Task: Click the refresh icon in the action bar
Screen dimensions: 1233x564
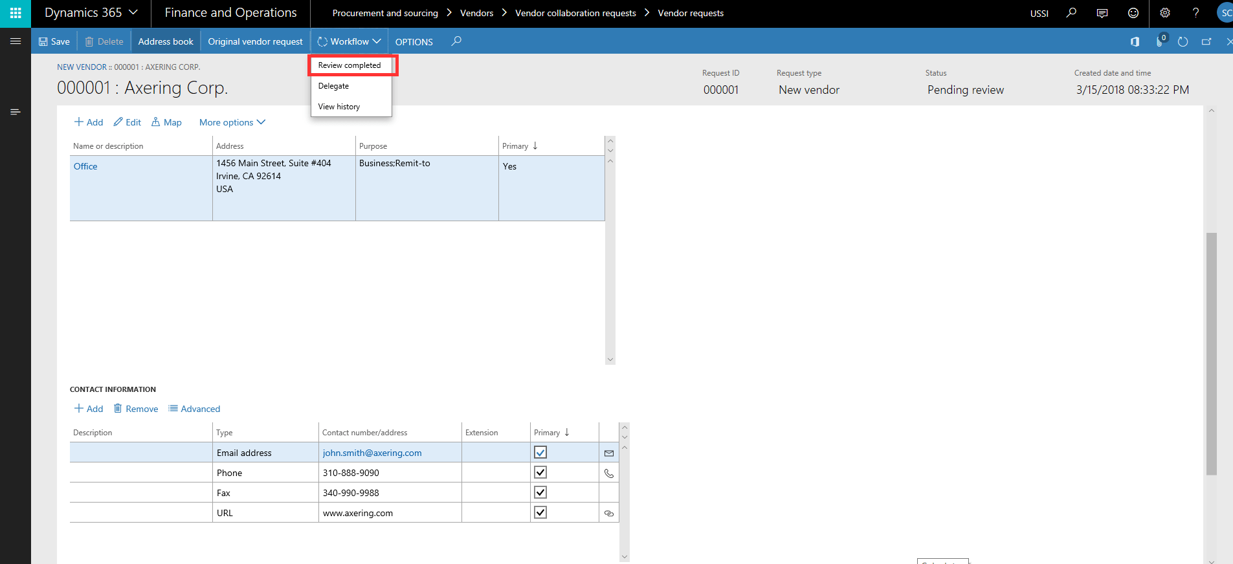Action: click(1183, 41)
